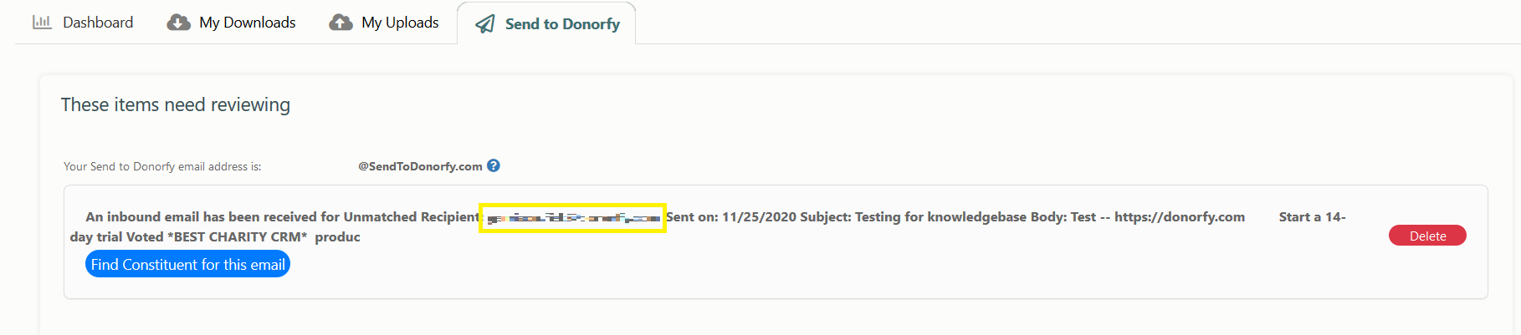This screenshot has width=1521, height=335.
Task: Click Find Constituent for this email
Action: click(188, 265)
